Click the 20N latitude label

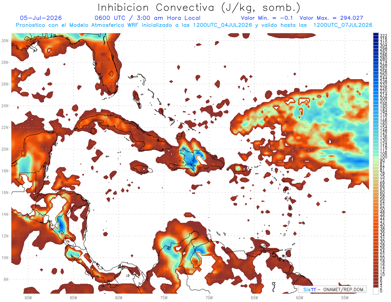(x=5, y=149)
